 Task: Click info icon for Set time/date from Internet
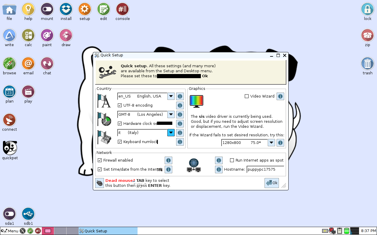pyautogui.click(x=168, y=169)
